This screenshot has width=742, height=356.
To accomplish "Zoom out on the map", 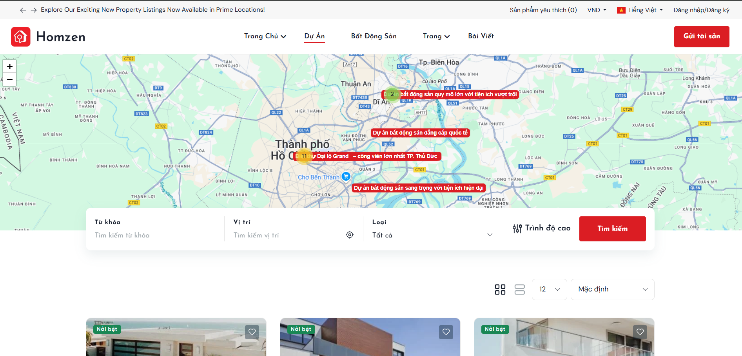I will pyautogui.click(x=10, y=79).
